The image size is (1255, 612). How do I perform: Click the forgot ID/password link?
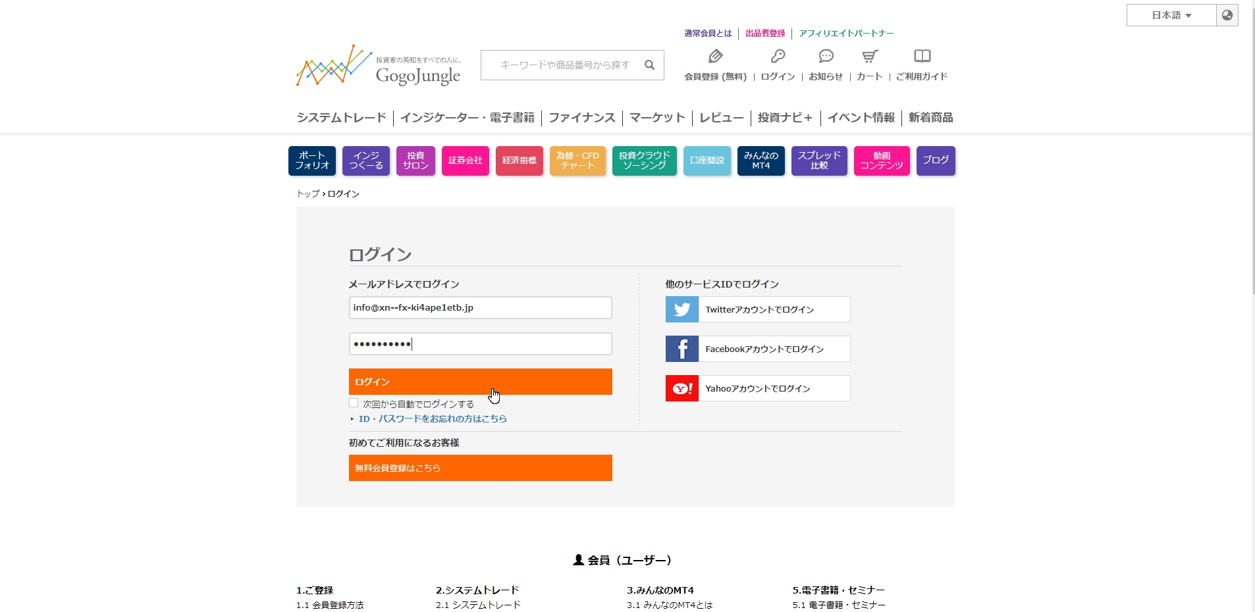click(x=432, y=419)
